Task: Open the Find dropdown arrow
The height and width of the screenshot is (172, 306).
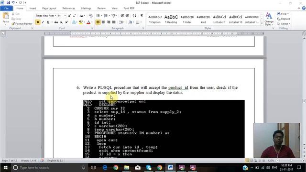Action: click(x=288, y=14)
